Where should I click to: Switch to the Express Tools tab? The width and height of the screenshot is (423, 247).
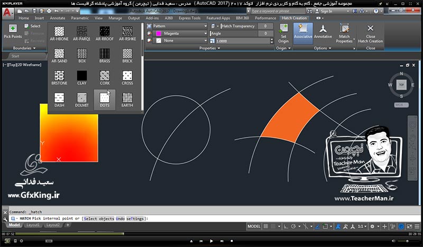(x=189, y=18)
